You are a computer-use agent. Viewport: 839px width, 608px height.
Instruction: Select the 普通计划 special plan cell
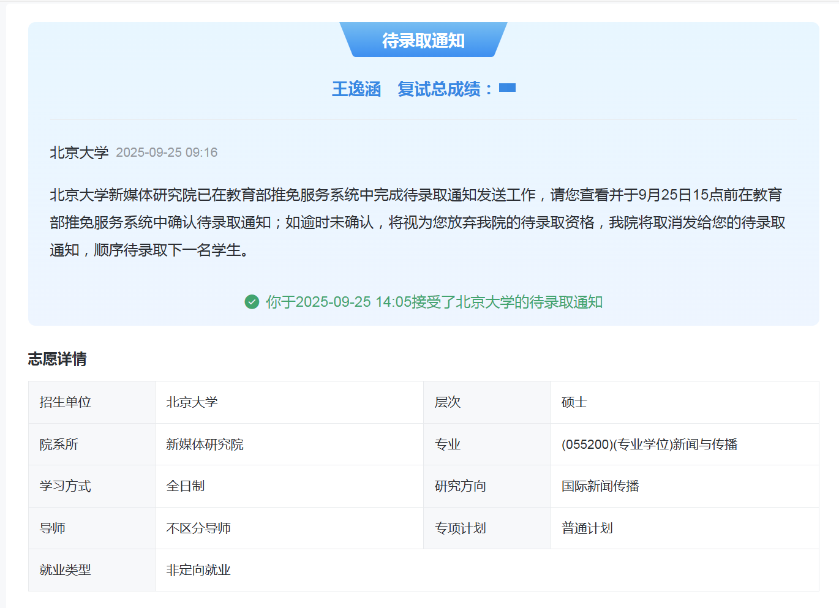point(587,528)
